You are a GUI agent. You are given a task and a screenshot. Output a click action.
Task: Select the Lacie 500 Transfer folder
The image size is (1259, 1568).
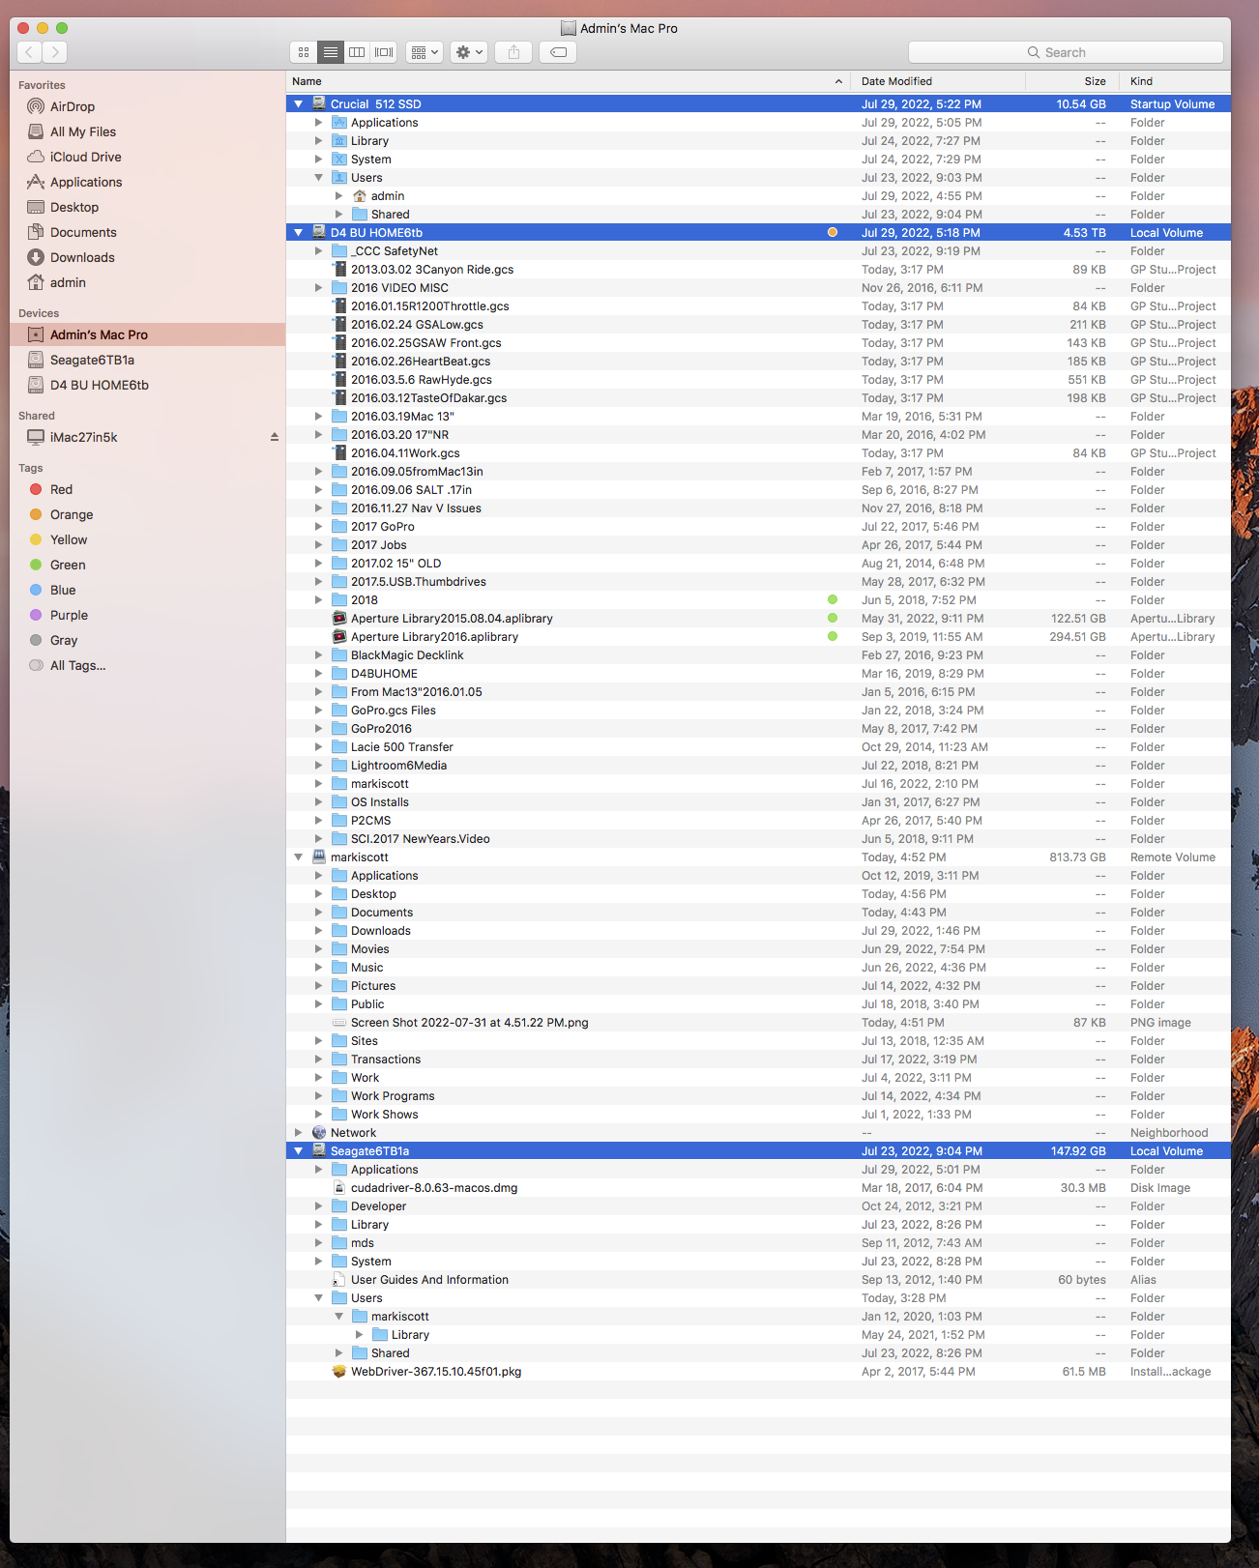click(x=401, y=746)
